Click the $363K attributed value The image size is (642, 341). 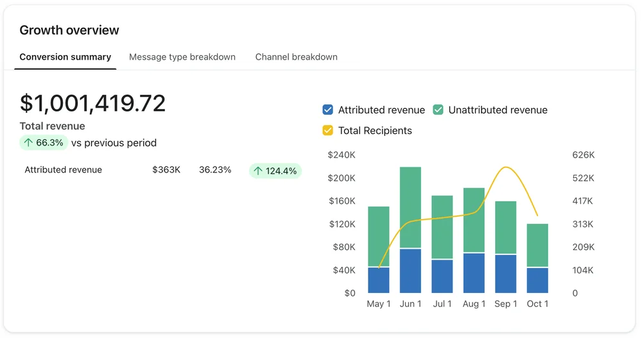(x=166, y=170)
